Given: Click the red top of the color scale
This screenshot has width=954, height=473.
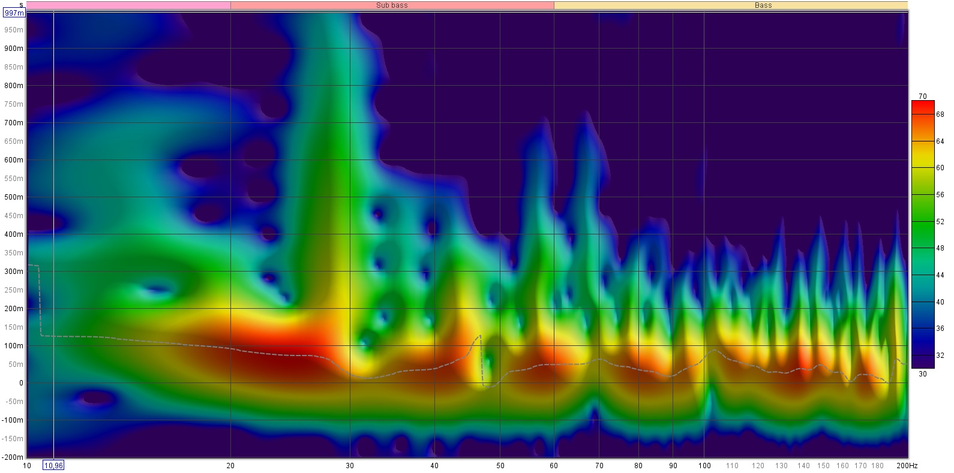Looking at the screenshot, I should pos(922,106).
